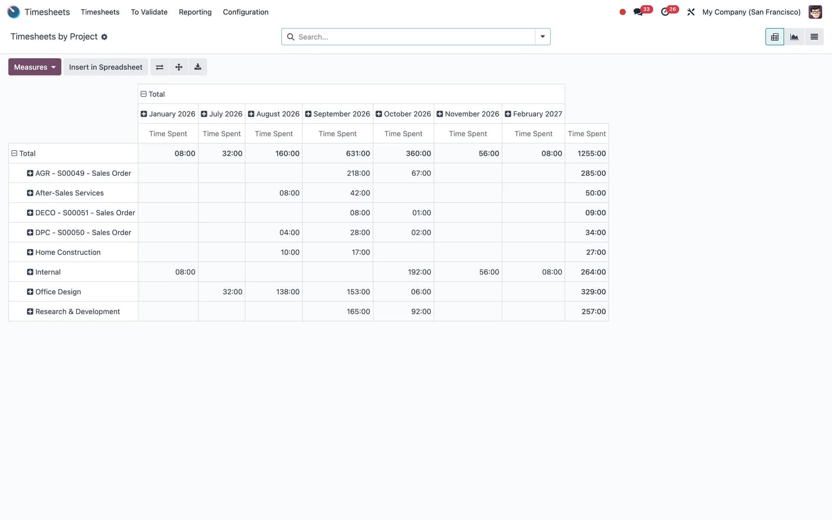Click the 1255:00 grand total cell
This screenshot has height=520, width=832.
(587, 153)
